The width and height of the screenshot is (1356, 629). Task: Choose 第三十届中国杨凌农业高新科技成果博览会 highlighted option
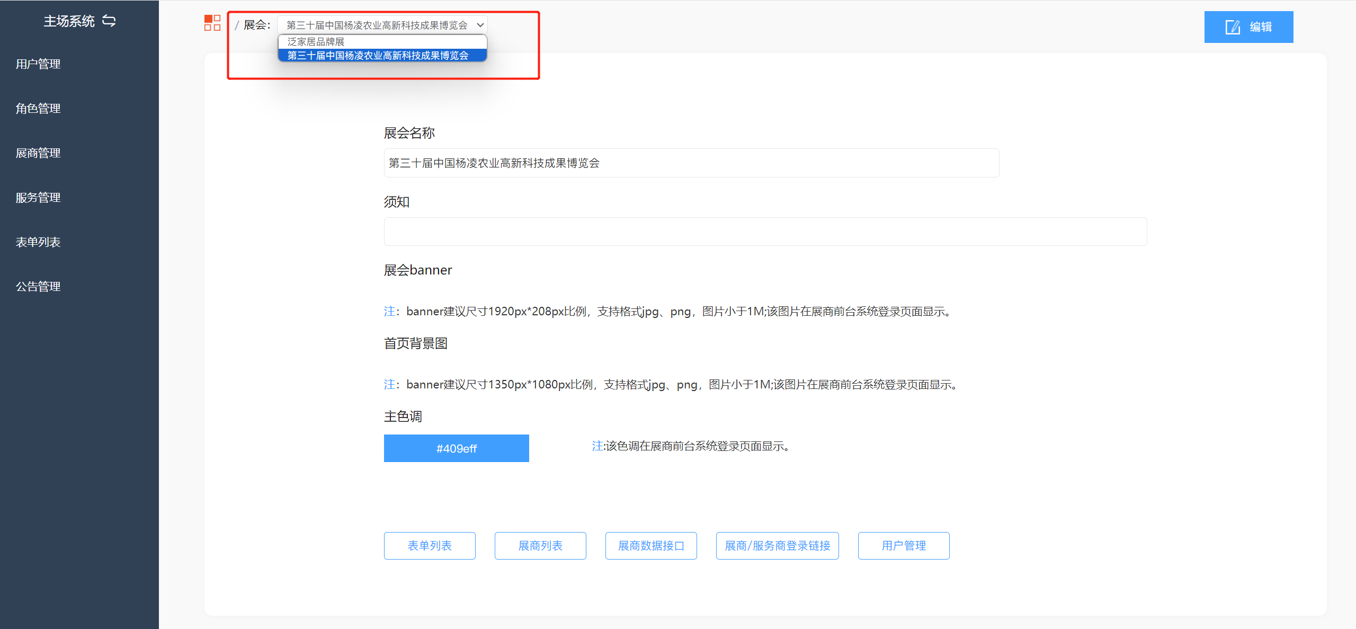(x=382, y=56)
